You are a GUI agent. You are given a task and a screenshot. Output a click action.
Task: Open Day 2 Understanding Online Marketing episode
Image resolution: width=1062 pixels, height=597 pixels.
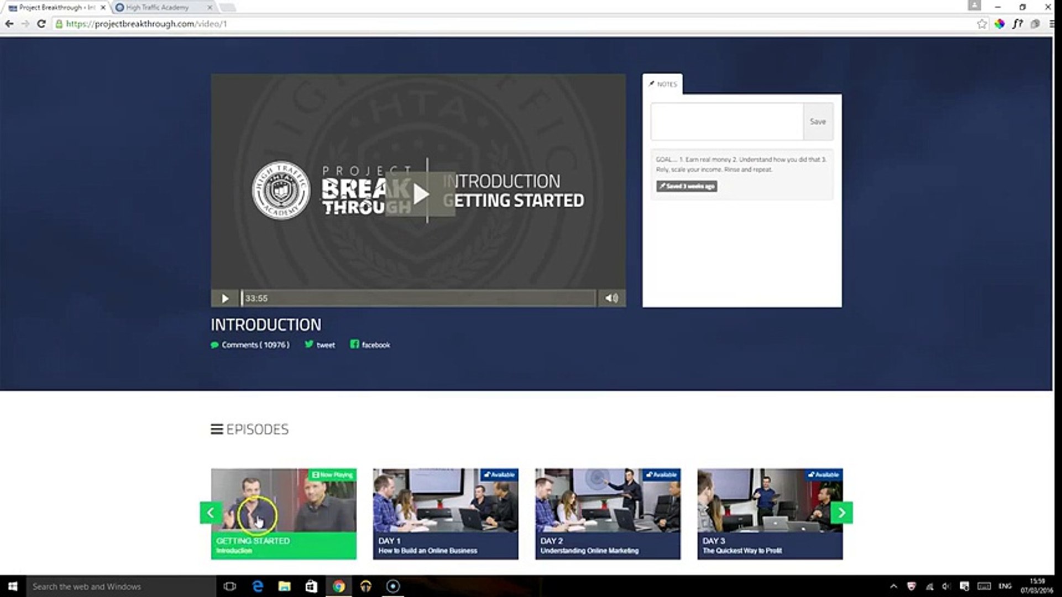point(608,514)
